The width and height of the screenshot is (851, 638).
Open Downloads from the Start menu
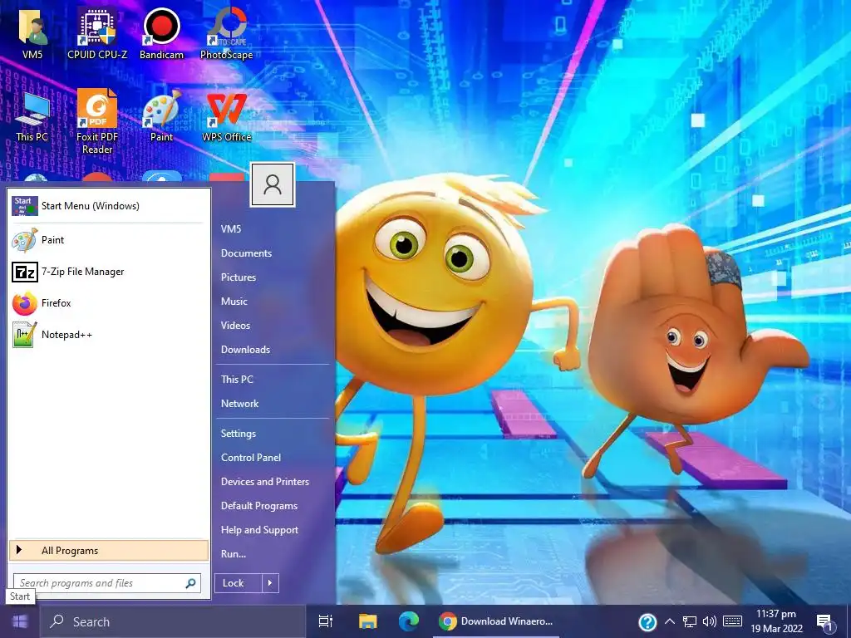pos(245,350)
